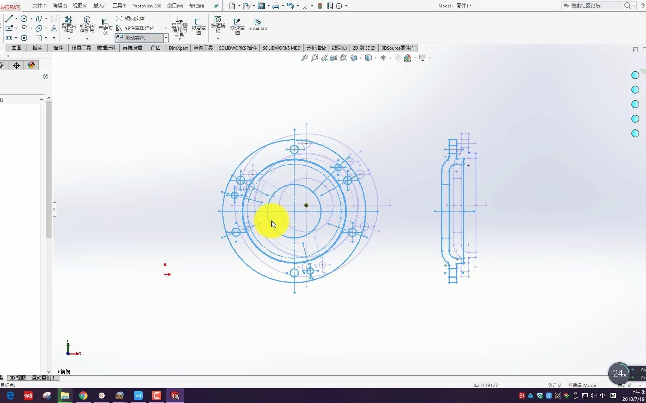The image size is (646, 403).
Task: Click the Section View icon
Action: click(x=334, y=58)
